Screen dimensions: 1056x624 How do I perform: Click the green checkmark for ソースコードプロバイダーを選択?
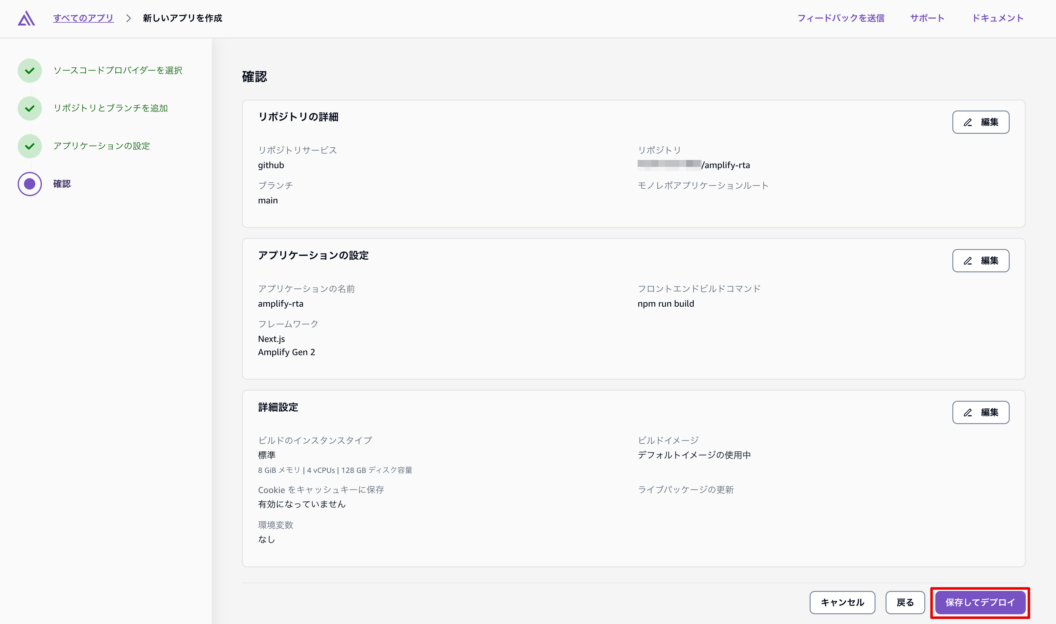point(29,71)
